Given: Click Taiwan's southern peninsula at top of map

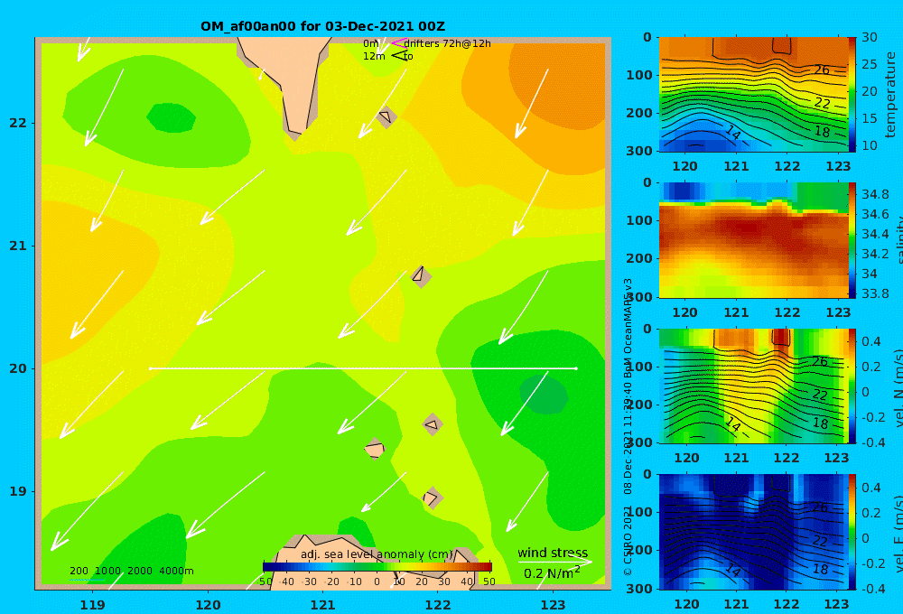Looking at the screenshot, I should [293, 80].
